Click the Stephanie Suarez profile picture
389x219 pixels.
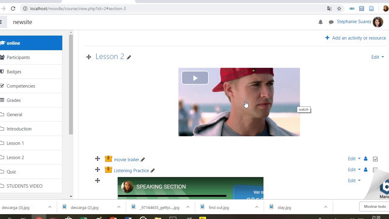tap(378, 22)
